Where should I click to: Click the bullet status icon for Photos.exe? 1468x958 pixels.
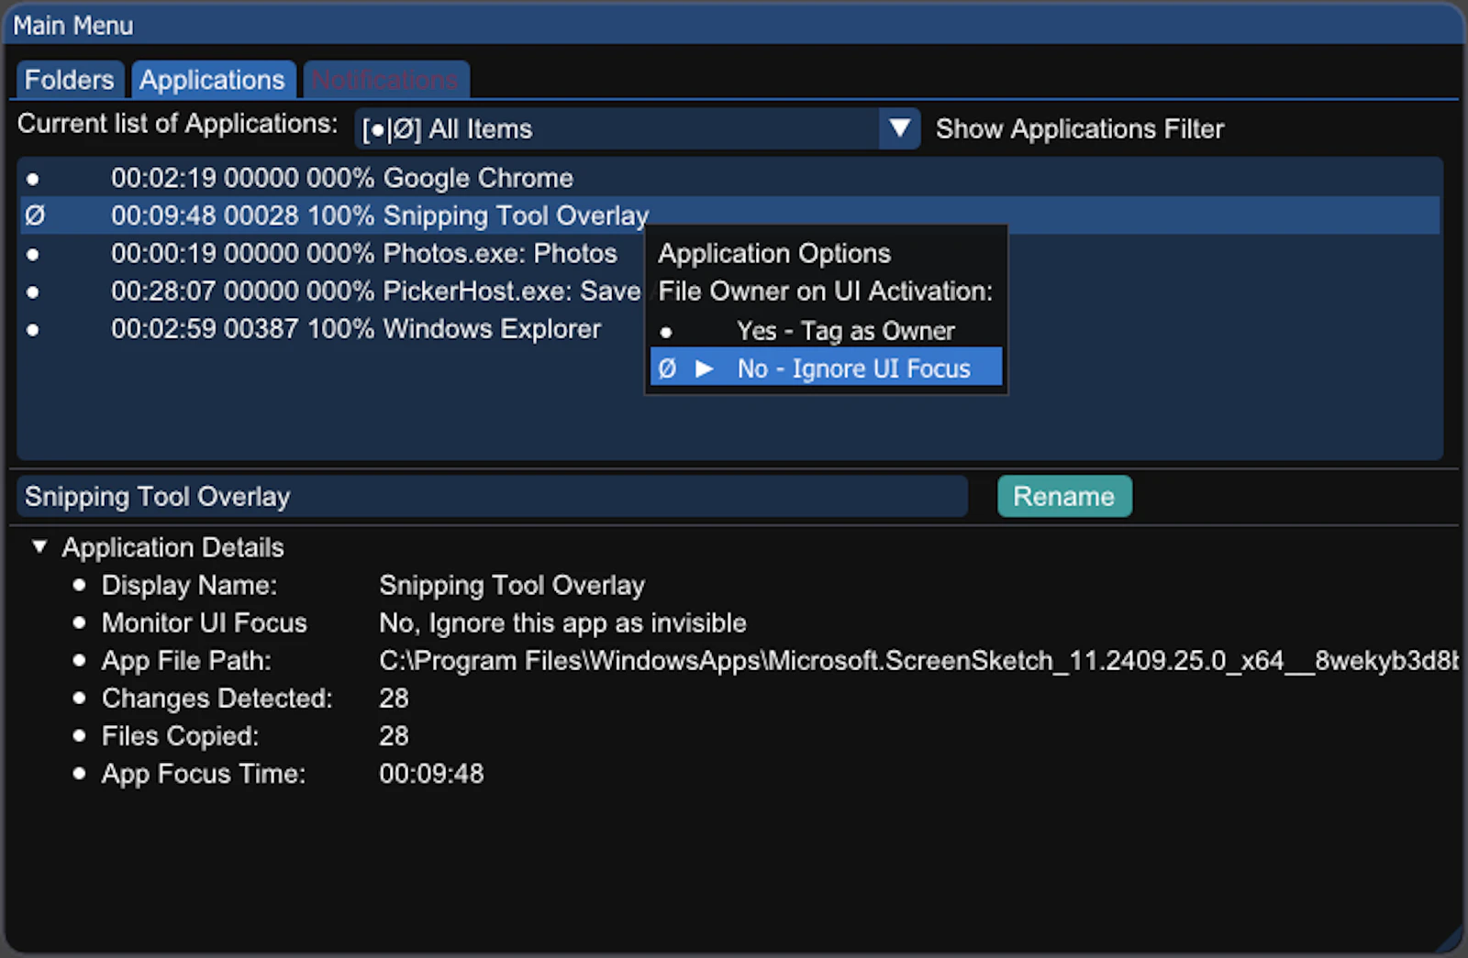33,254
